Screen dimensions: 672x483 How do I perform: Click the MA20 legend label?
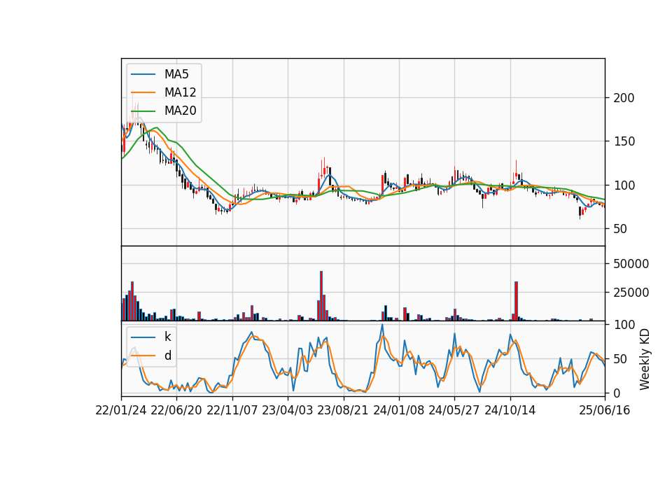tap(180, 111)
